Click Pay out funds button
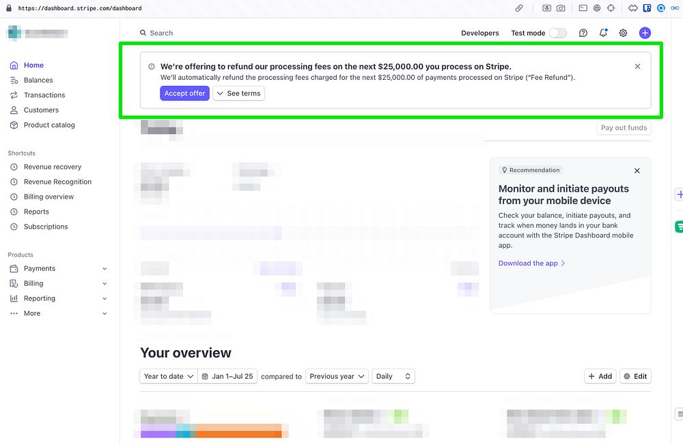The width and height of the screenshot is (683, 445). click(x=624, y=128)
